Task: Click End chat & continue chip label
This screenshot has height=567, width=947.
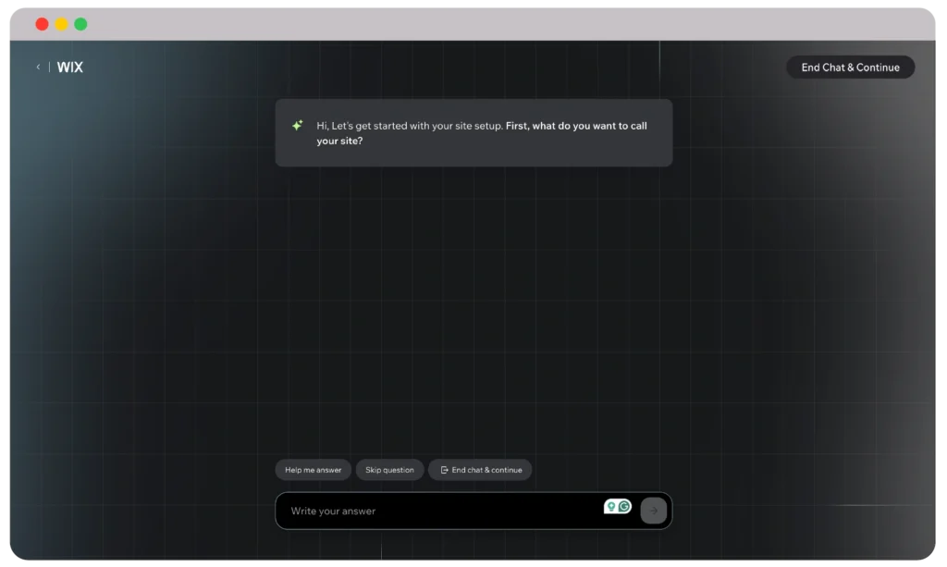Action: coord(486,470)
